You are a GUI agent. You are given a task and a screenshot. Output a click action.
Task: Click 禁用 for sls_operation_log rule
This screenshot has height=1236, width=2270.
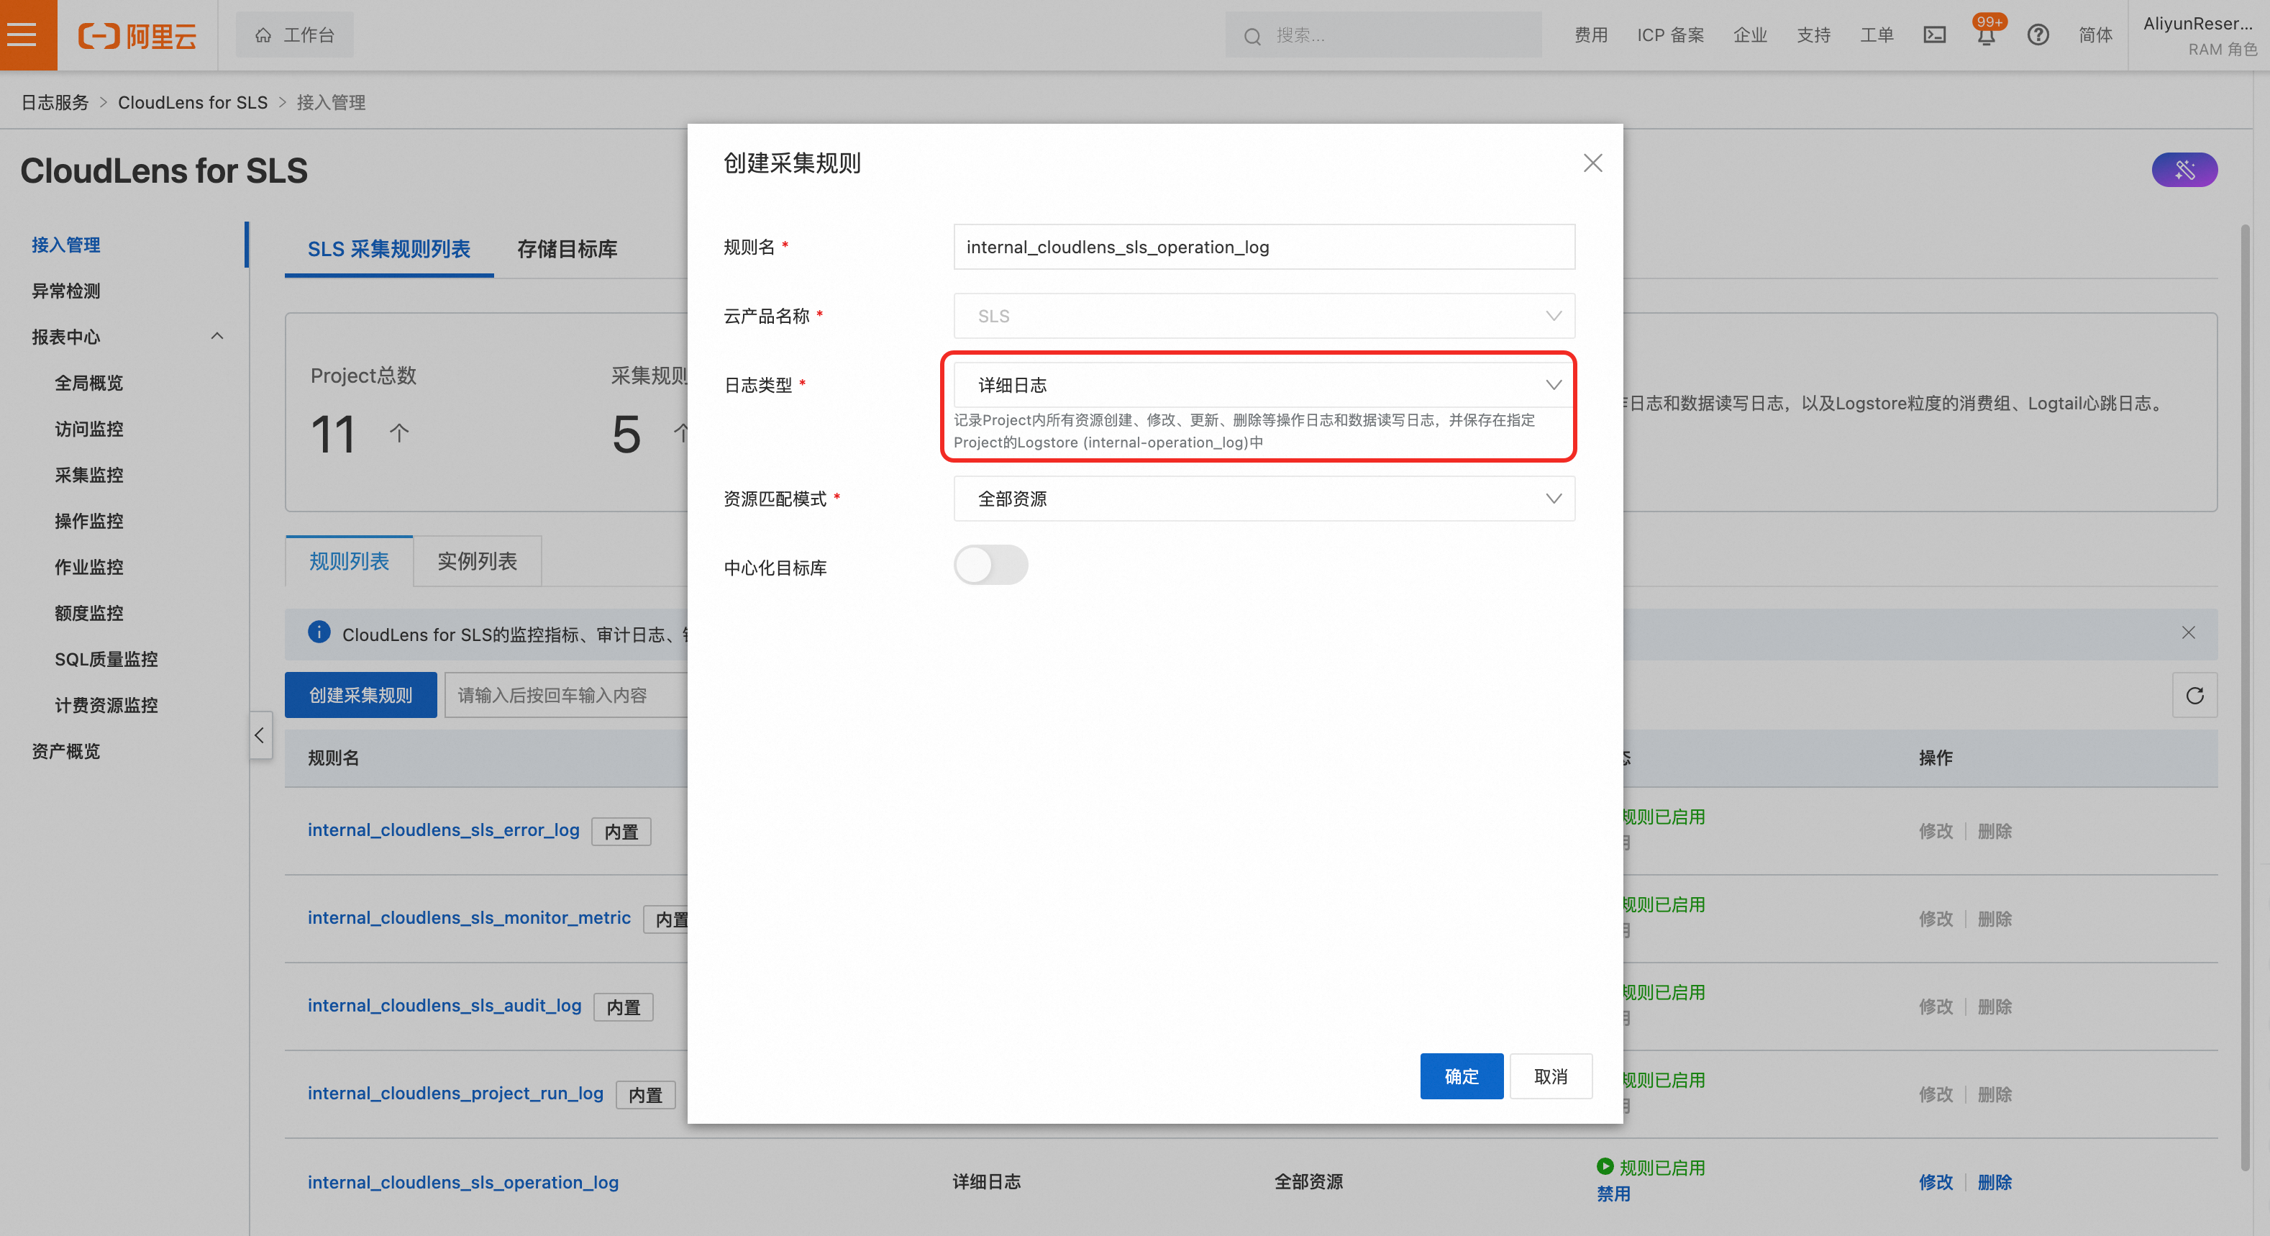pyautogui.click(x=1613, y=1194)
